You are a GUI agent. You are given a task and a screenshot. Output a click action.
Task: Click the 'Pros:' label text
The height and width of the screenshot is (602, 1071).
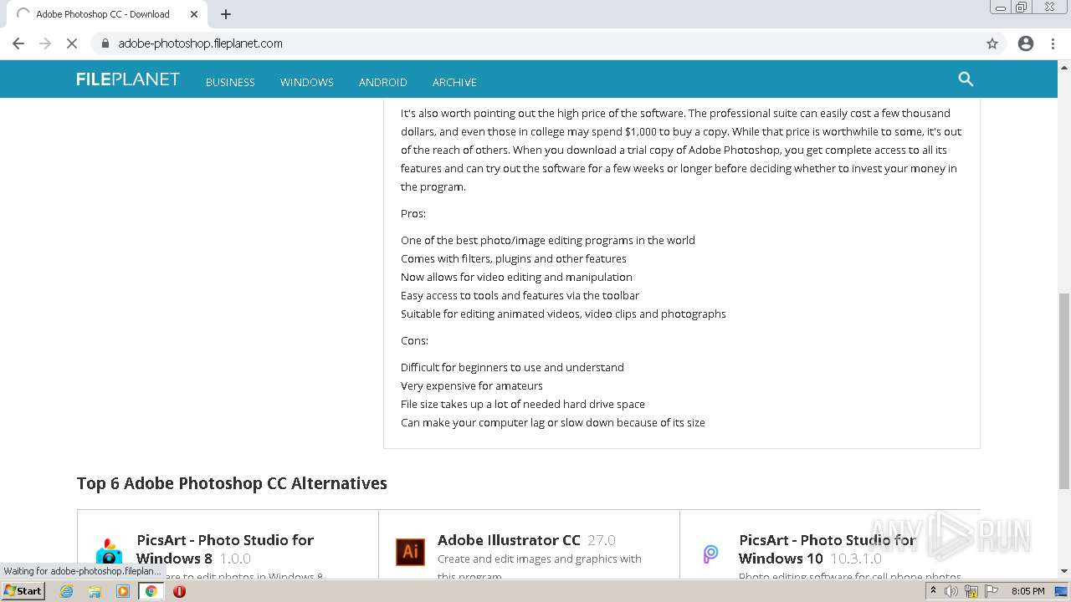pos(413,213)
